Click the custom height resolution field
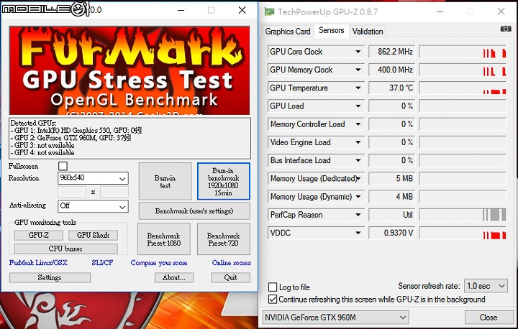 click(114, 192)
